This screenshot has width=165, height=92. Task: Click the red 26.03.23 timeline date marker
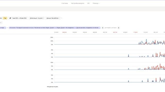[x=64, y=32]
